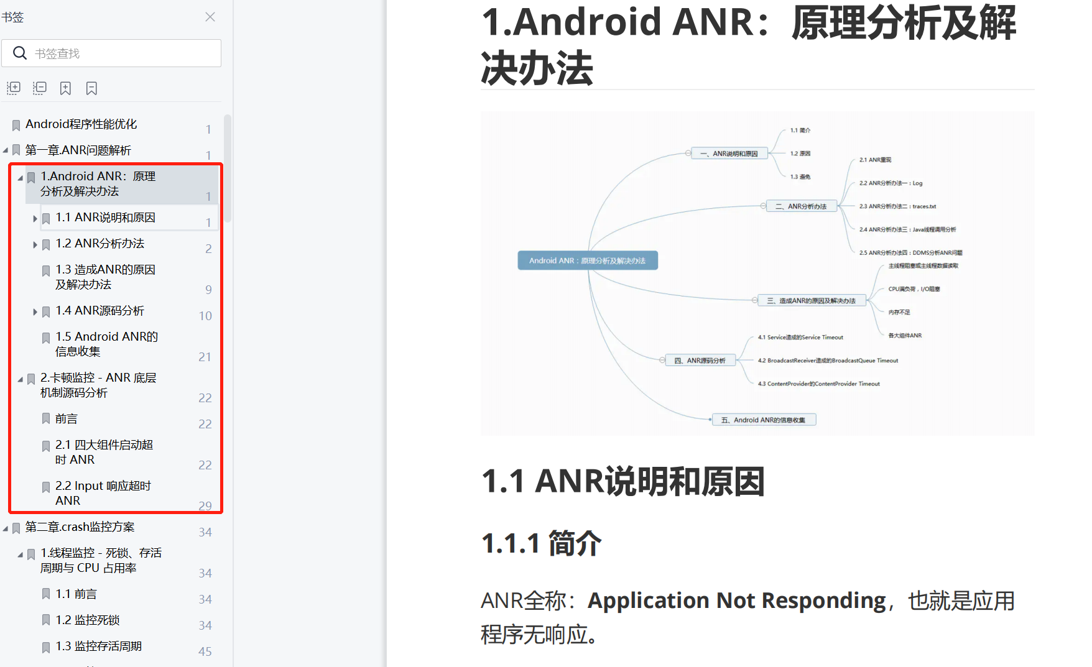Click bookmark icon beside 1.1 前言

click(x=46, y=594)
